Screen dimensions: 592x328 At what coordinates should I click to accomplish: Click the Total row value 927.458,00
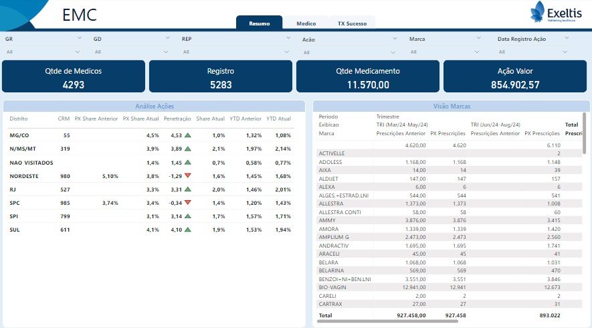(x=411, y=315)
